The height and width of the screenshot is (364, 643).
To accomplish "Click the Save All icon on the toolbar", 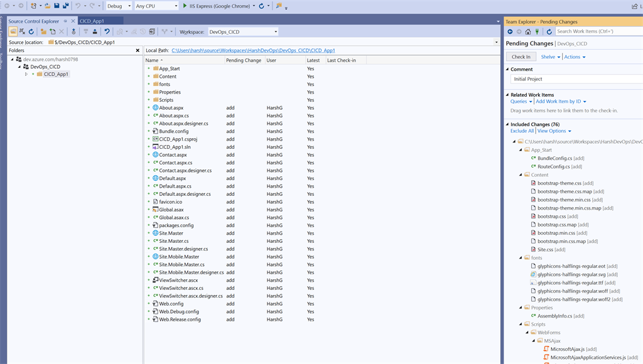I will (66, 6).
